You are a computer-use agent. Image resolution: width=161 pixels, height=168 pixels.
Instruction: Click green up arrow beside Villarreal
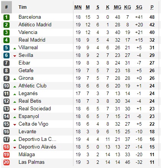coord(15,48)
